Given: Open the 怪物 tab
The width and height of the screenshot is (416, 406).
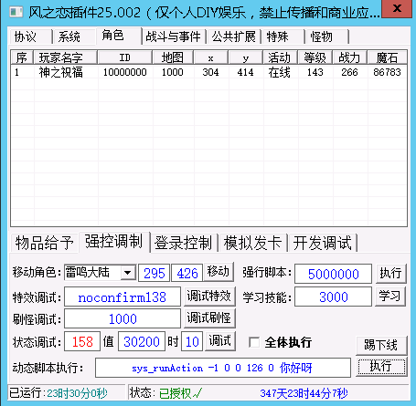Looking at the screenshot, I should 326,36.
